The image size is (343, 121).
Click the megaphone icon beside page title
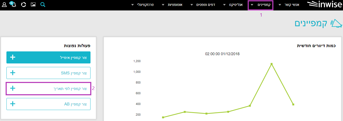pyautogui.click(x=336, y=24)
